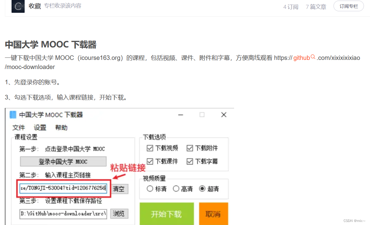Click the 第三步: 设置课程下载保存路径 label
The height and width of the screenshot is (225, 370).
point(61,201)
